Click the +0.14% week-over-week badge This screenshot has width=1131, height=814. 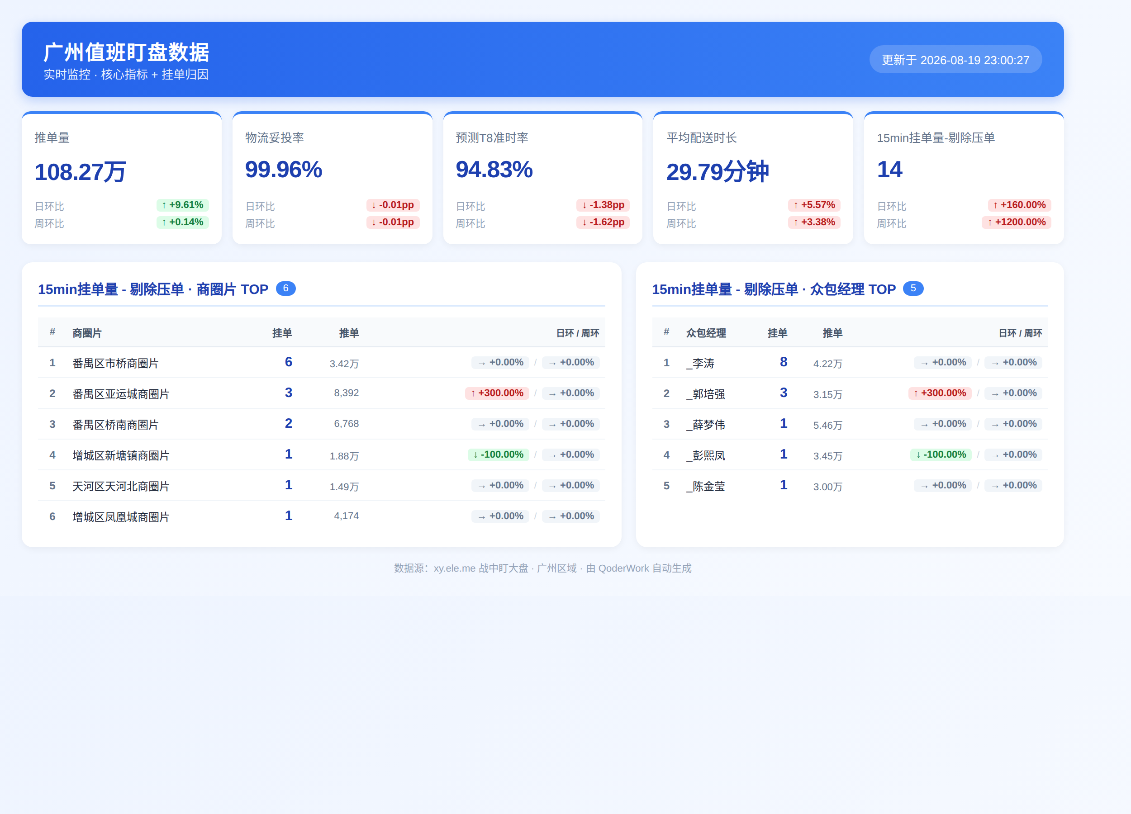coord(182,222)
